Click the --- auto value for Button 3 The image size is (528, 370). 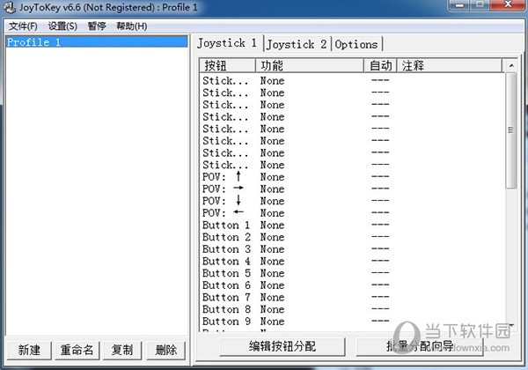(x=380, y=248)
